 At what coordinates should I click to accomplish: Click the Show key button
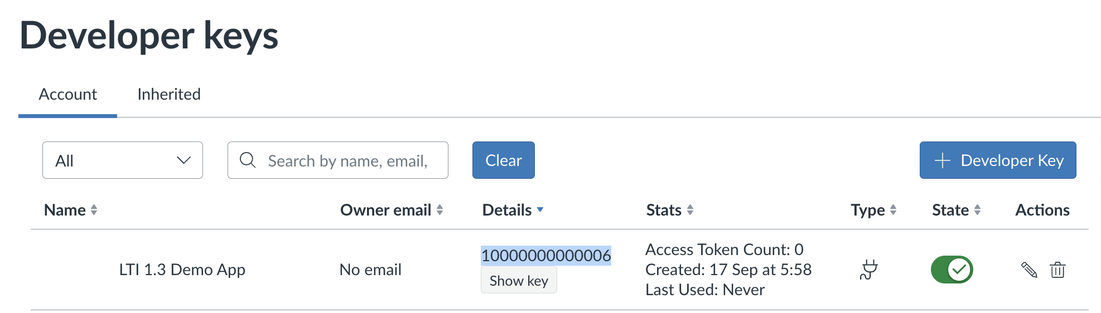(519, 281)
